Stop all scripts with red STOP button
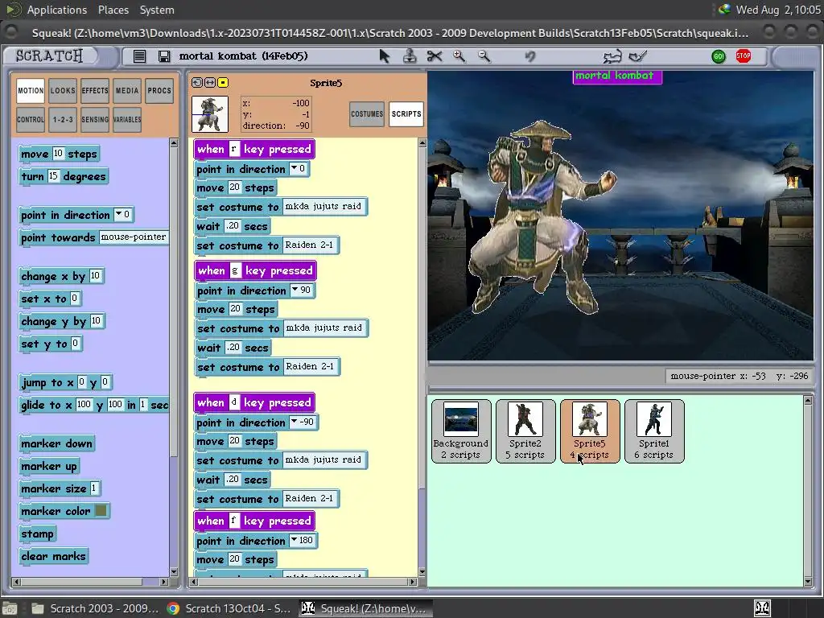The image size is (824, 618). [x=743, y=56]
